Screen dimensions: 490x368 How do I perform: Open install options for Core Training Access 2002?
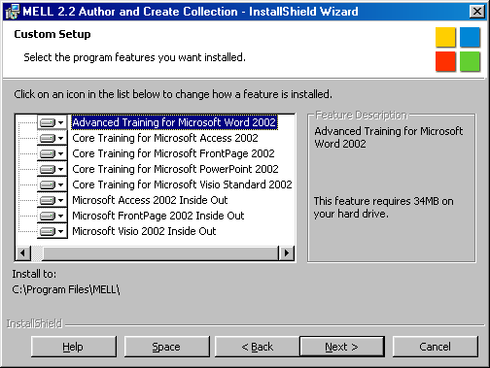(x=52, y=138)
